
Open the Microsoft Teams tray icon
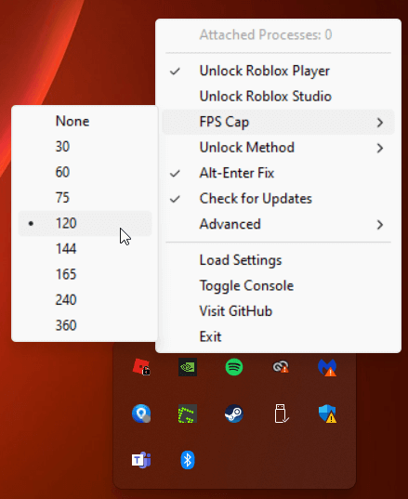141,460
